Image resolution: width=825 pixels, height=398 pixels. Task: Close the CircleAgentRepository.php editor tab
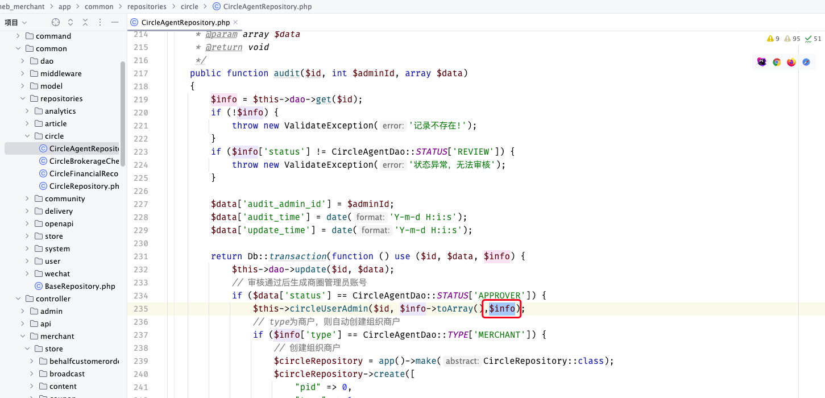pos(235,22)
